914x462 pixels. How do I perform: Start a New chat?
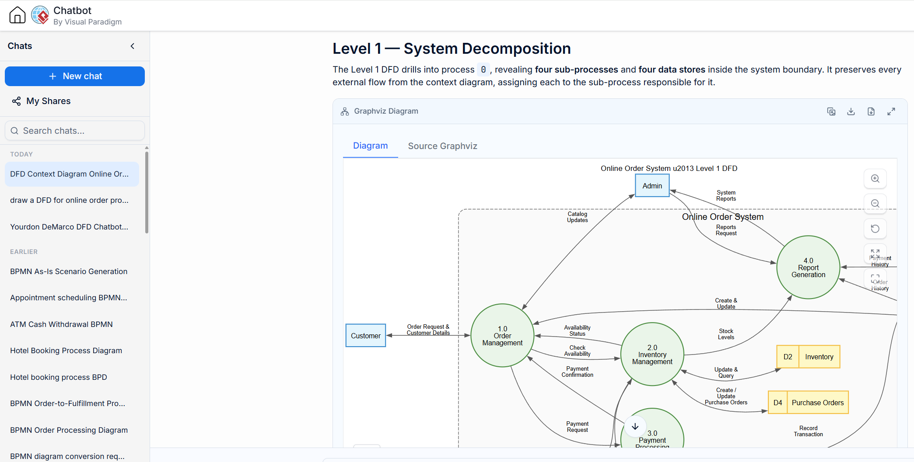[x=75, y=76]
